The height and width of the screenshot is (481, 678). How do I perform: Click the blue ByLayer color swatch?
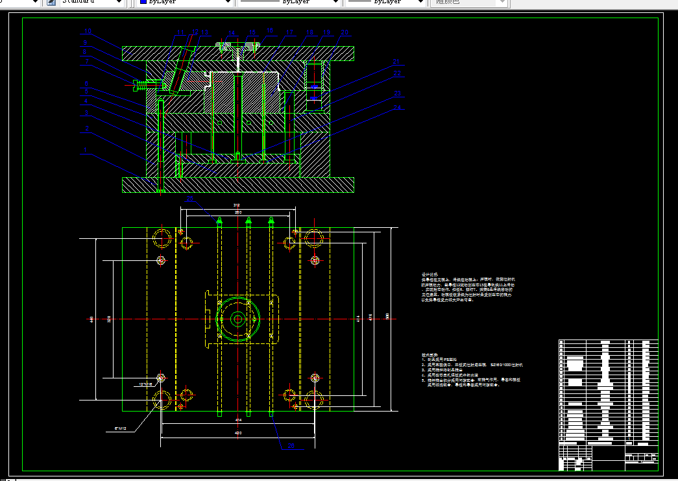tap(143, 2)
